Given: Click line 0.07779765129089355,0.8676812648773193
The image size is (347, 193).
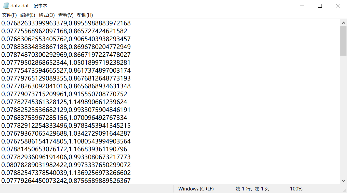Looking at the screenshot, I should (66, 78).
